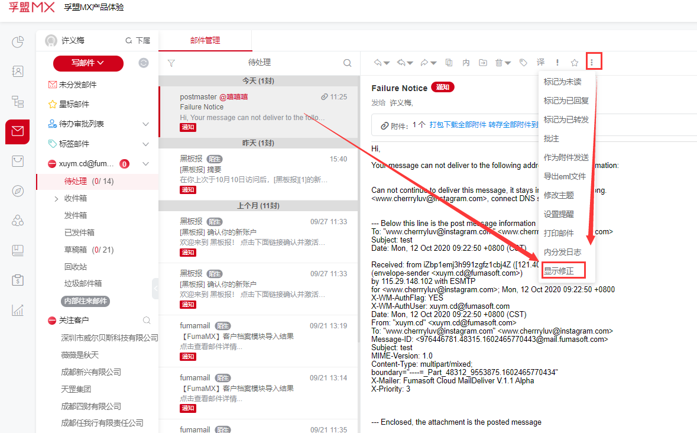Click the search icon in mail list
This screenshot has width=697, height=433.
[x=348, y=63]
